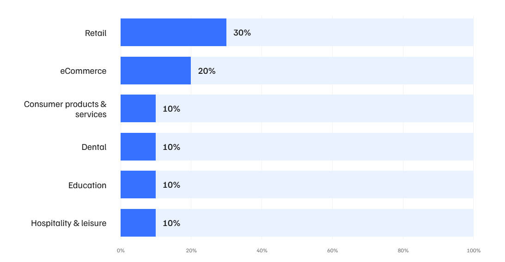Click the Hospitality & leisure label
The height and width of the screenshot is (262, 505).
coord(68,223)
